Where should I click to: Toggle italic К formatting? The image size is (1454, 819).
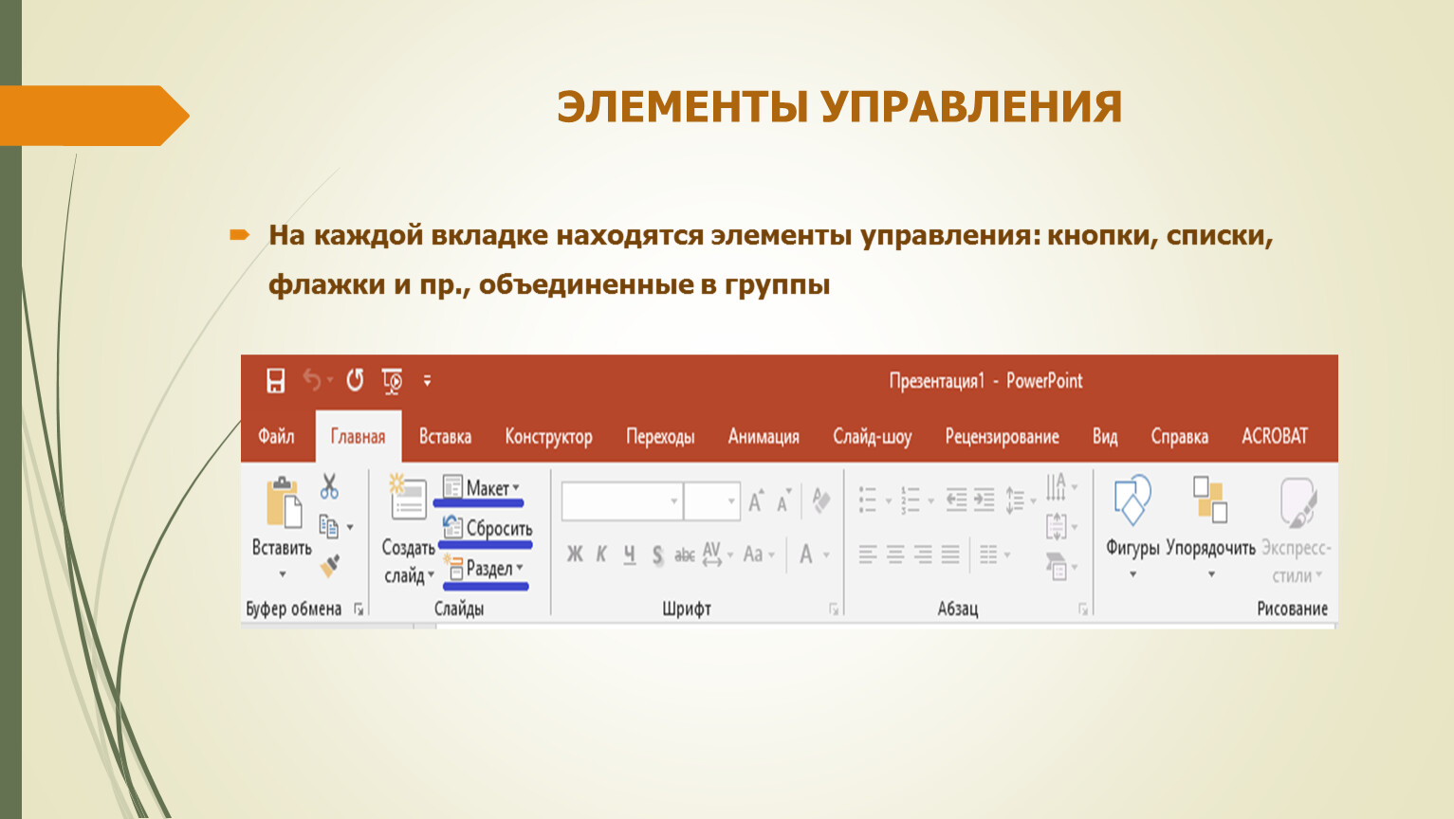(601, 555)
